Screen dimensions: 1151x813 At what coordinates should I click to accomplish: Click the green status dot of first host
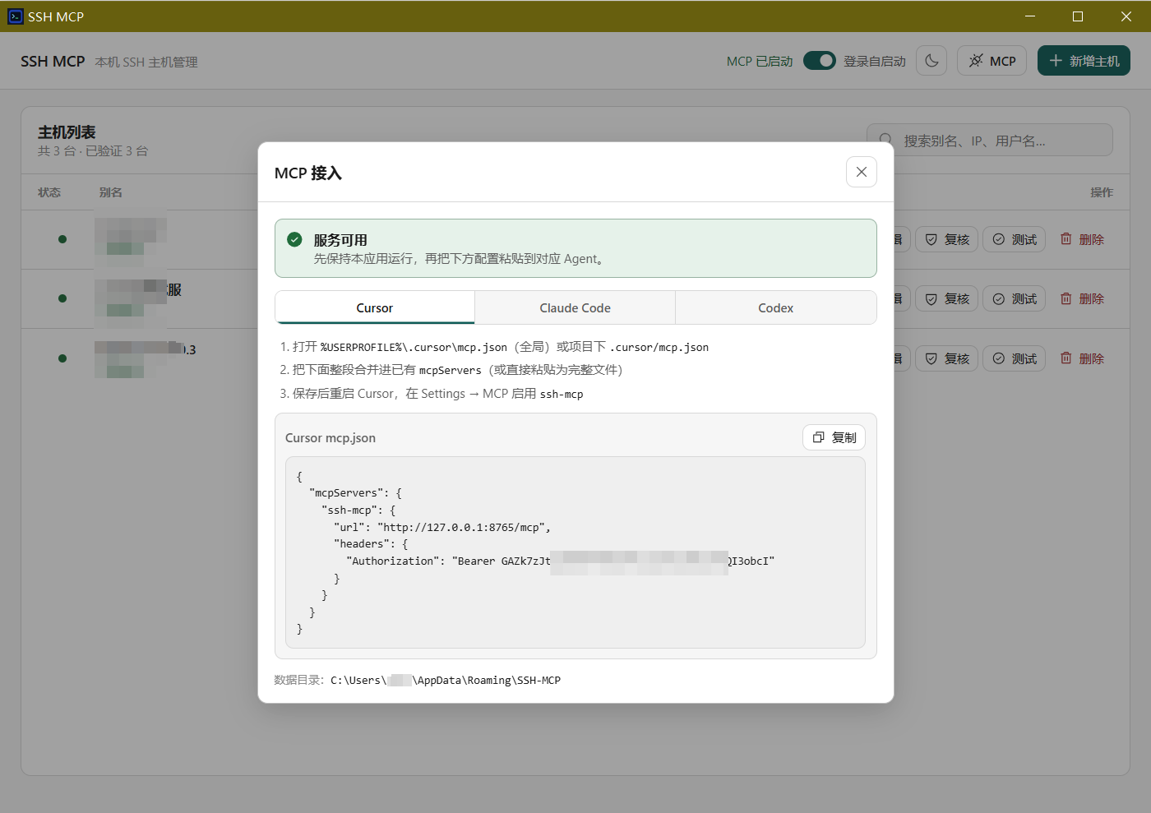click(x=62, y=239)
